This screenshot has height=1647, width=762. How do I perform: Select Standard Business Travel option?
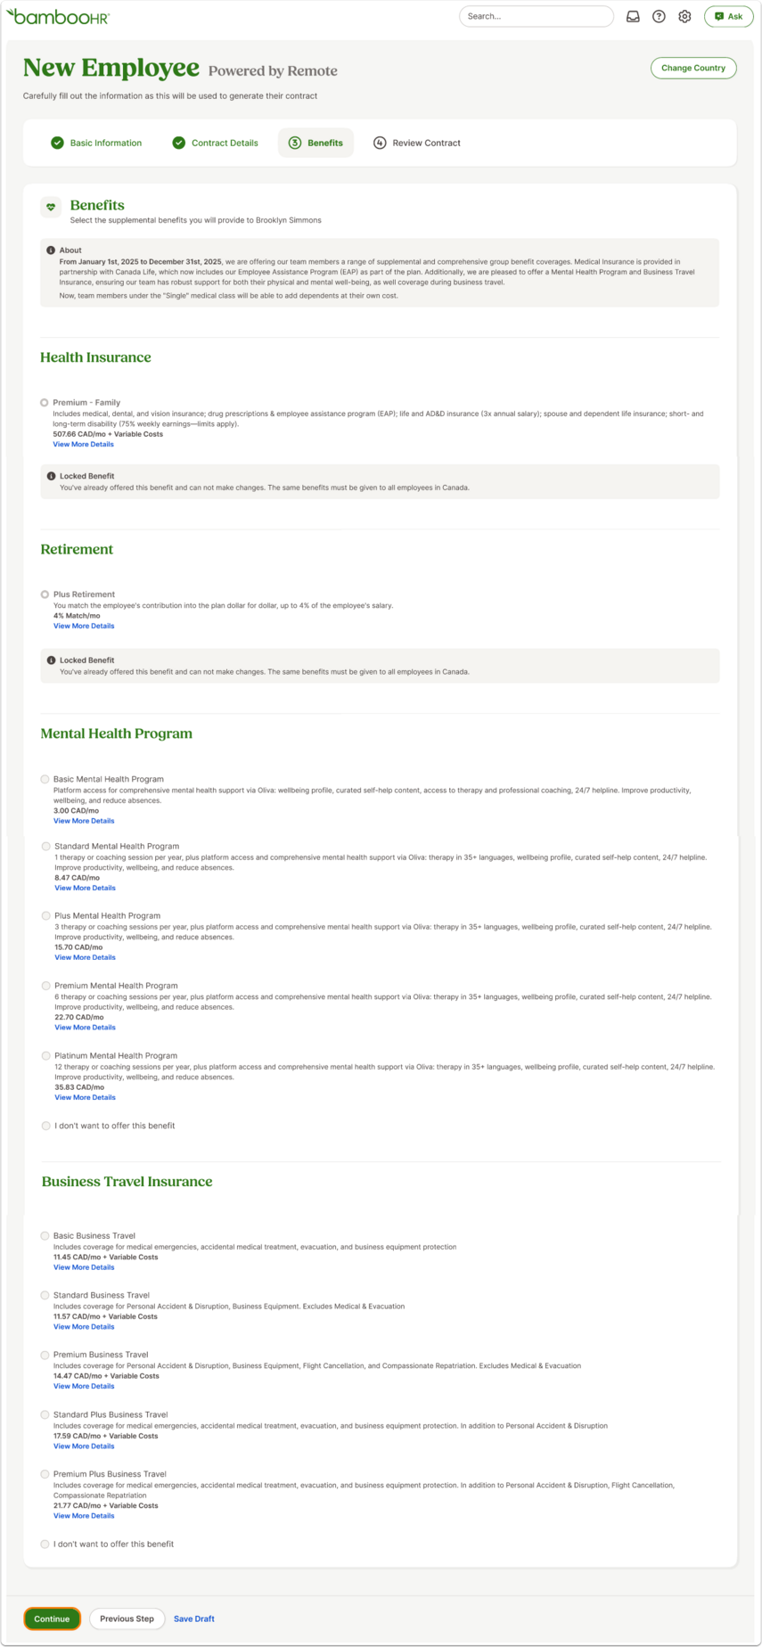(45, 1295)
